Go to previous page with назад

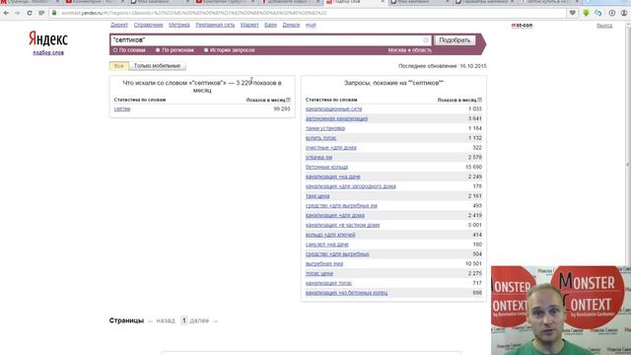pyautogui.click(x=166, y=320)
